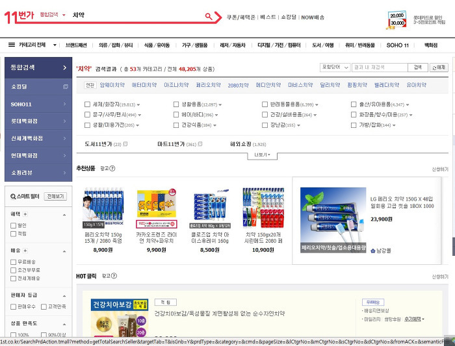This screenshot has height=346, width=455.
Task: Click the refresh icon on 해제 button
Action: pyautogui.click(x=434, y=68)
